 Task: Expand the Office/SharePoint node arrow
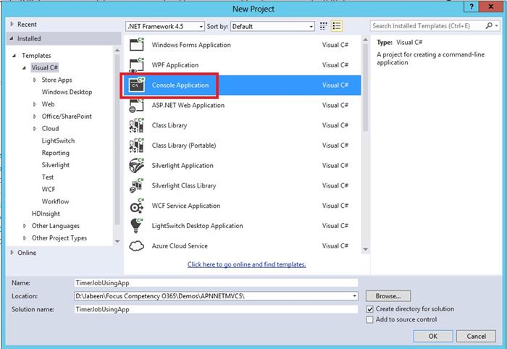(x=35, y=117)
